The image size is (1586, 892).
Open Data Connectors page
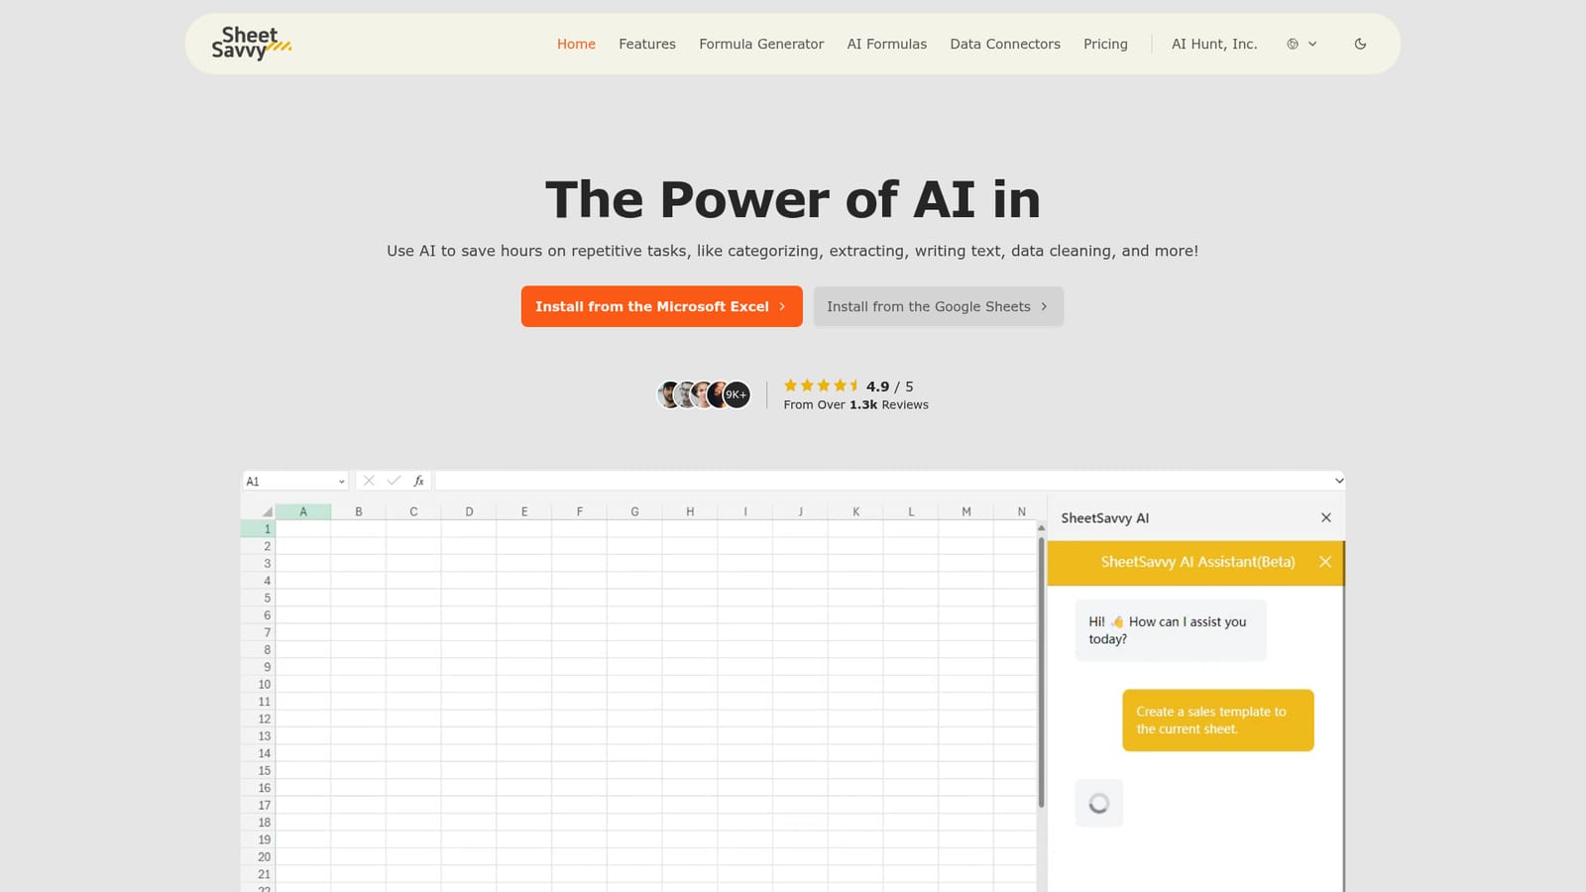(1005, 44)
